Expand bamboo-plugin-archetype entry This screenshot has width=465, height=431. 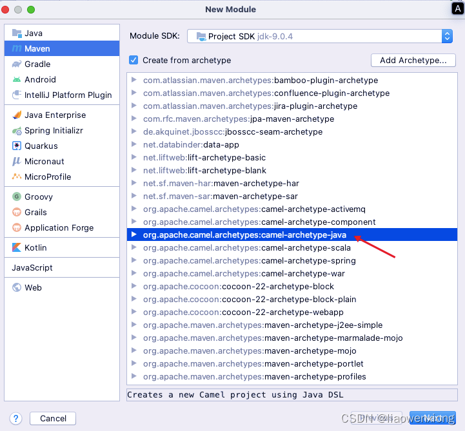click(x=134, y=80)
